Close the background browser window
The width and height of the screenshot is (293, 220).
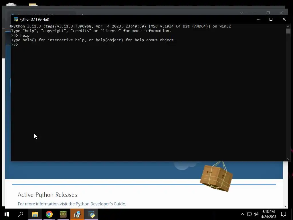point(281,13)
